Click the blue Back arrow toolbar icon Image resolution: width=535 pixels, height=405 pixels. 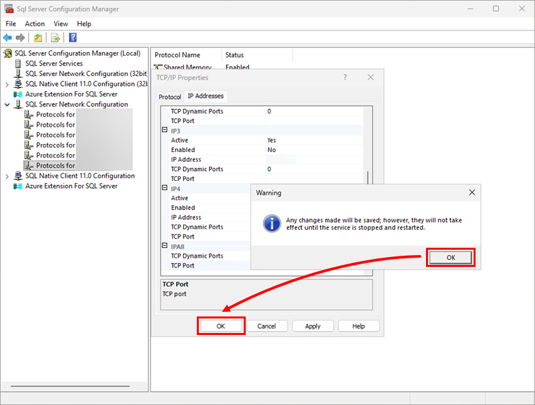point(7,38)
